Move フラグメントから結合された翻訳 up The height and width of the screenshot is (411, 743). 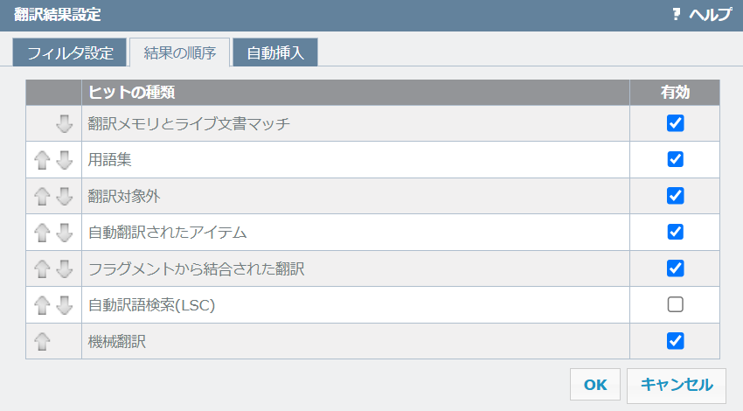point(42,268)
